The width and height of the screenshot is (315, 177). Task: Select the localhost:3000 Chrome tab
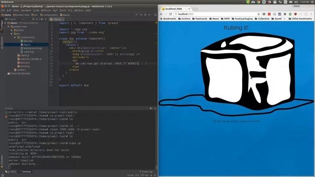click(x=176, y=9)
